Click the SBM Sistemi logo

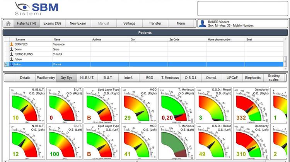(x=37, y=8)
